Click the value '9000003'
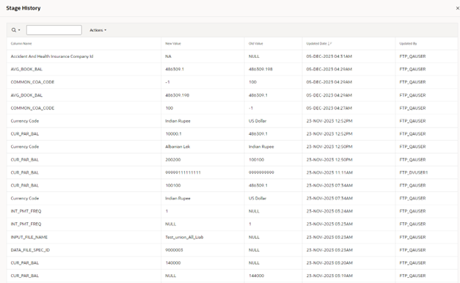The image size is (460, 283). (174, 250)
